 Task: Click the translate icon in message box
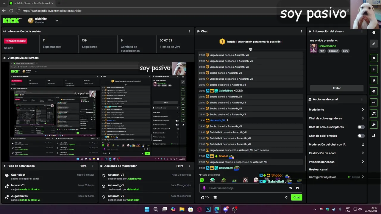(291, 188)
